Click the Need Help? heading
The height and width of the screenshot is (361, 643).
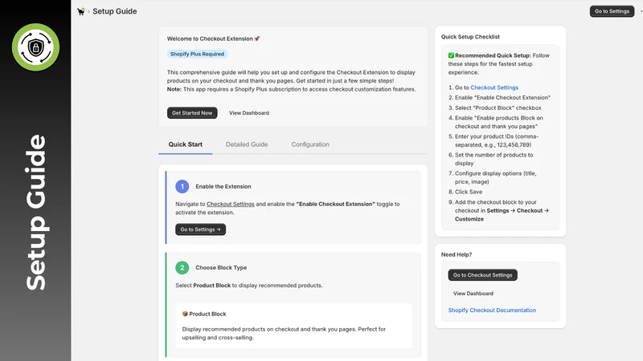coord(457,254)
